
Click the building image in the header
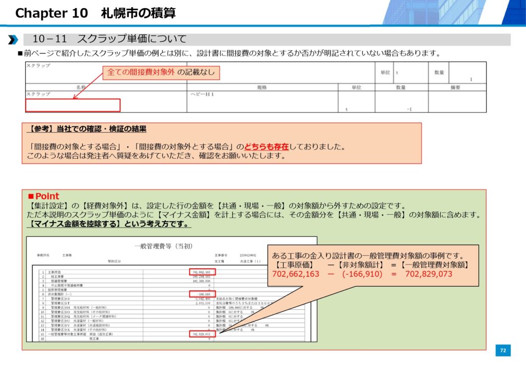tap(452, 12)
